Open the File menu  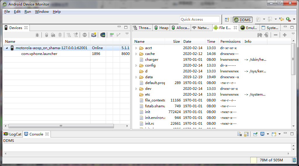click(x=7, y=12)
